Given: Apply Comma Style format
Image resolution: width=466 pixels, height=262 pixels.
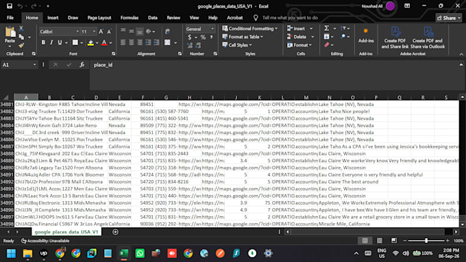Looking at the screenshot, I should coord(211,38).
